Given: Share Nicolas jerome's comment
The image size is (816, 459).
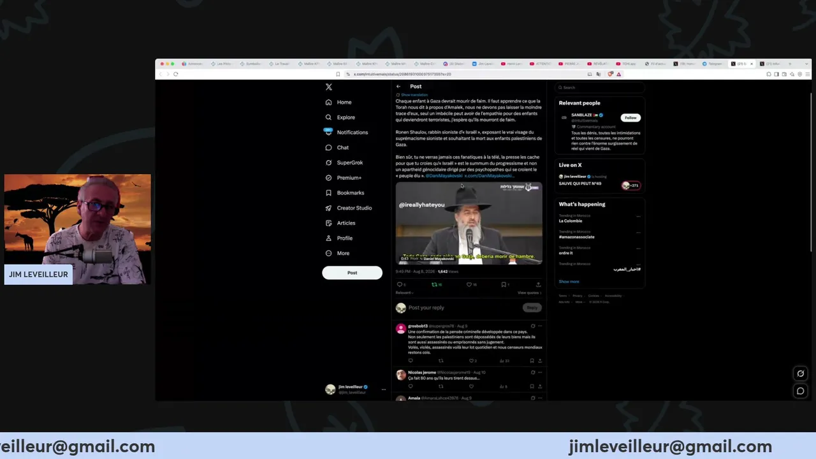Looking at the screenshot, I should pyautogui.click(x=540, y=386).
